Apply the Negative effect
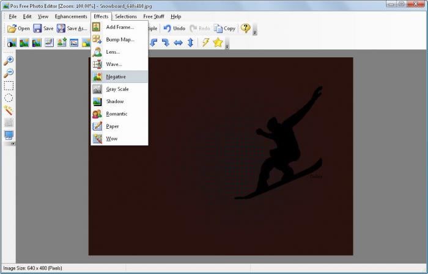 pos(120,76)
